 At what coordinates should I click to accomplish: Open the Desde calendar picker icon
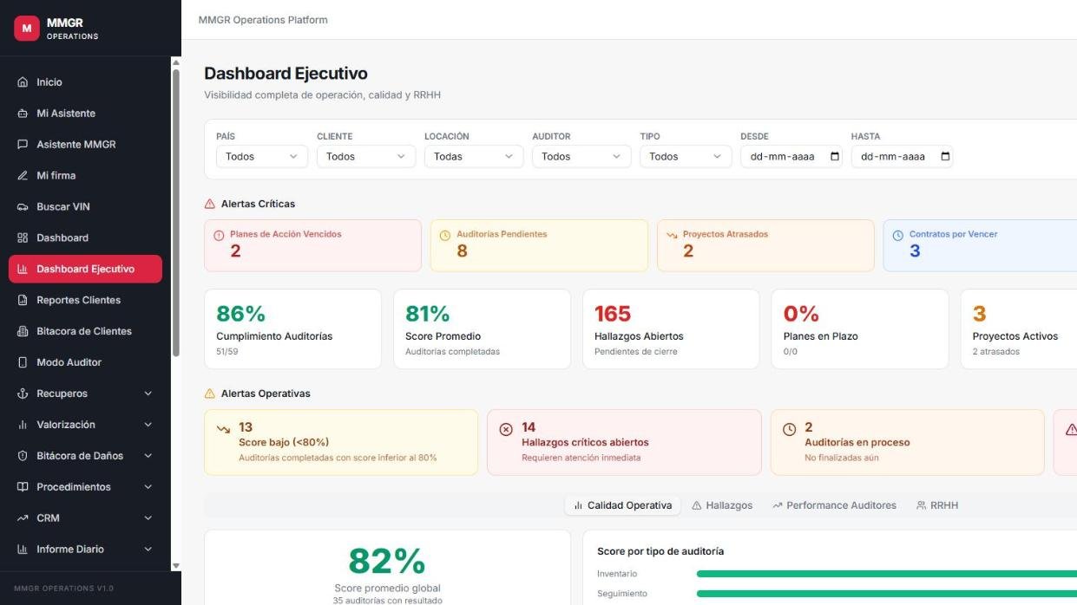pyautogui.click(x=835, y=157)
